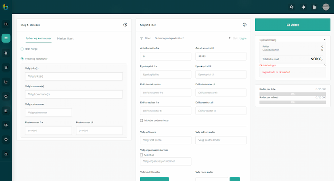Click 'NOK 0,-' total amount
This screenshot has height=181, width=334.
pos(317,59)
